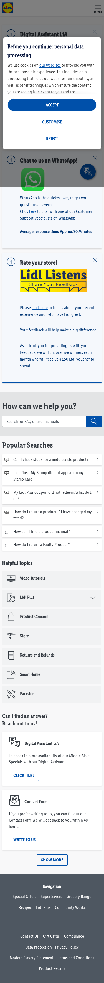Click the Lidl logo
This screenshot has width=104, height=983.
tap(7, 8)
